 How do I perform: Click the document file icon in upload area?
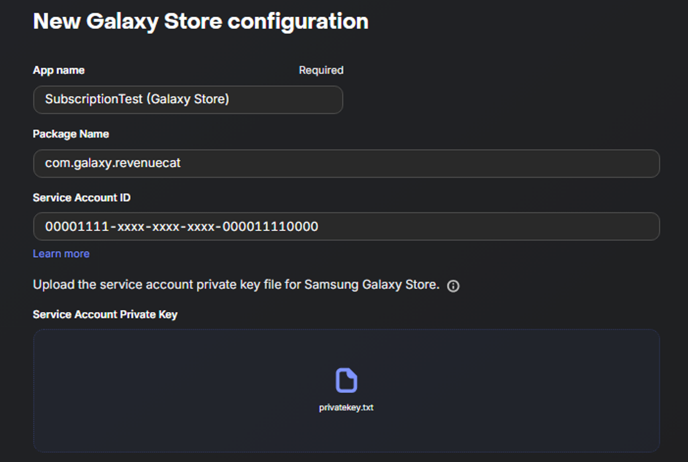(346, 380)
